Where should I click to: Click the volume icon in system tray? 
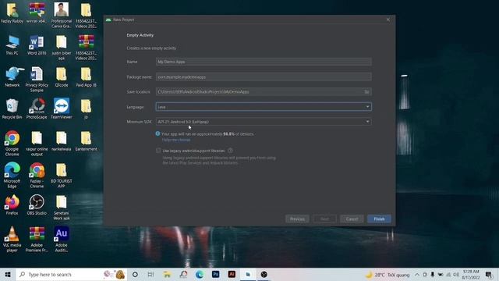[x=456, y=274]
